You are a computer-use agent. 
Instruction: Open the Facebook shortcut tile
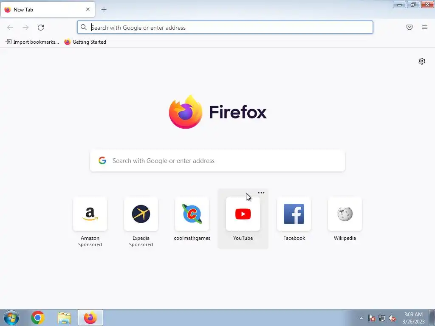click(294, 214)
